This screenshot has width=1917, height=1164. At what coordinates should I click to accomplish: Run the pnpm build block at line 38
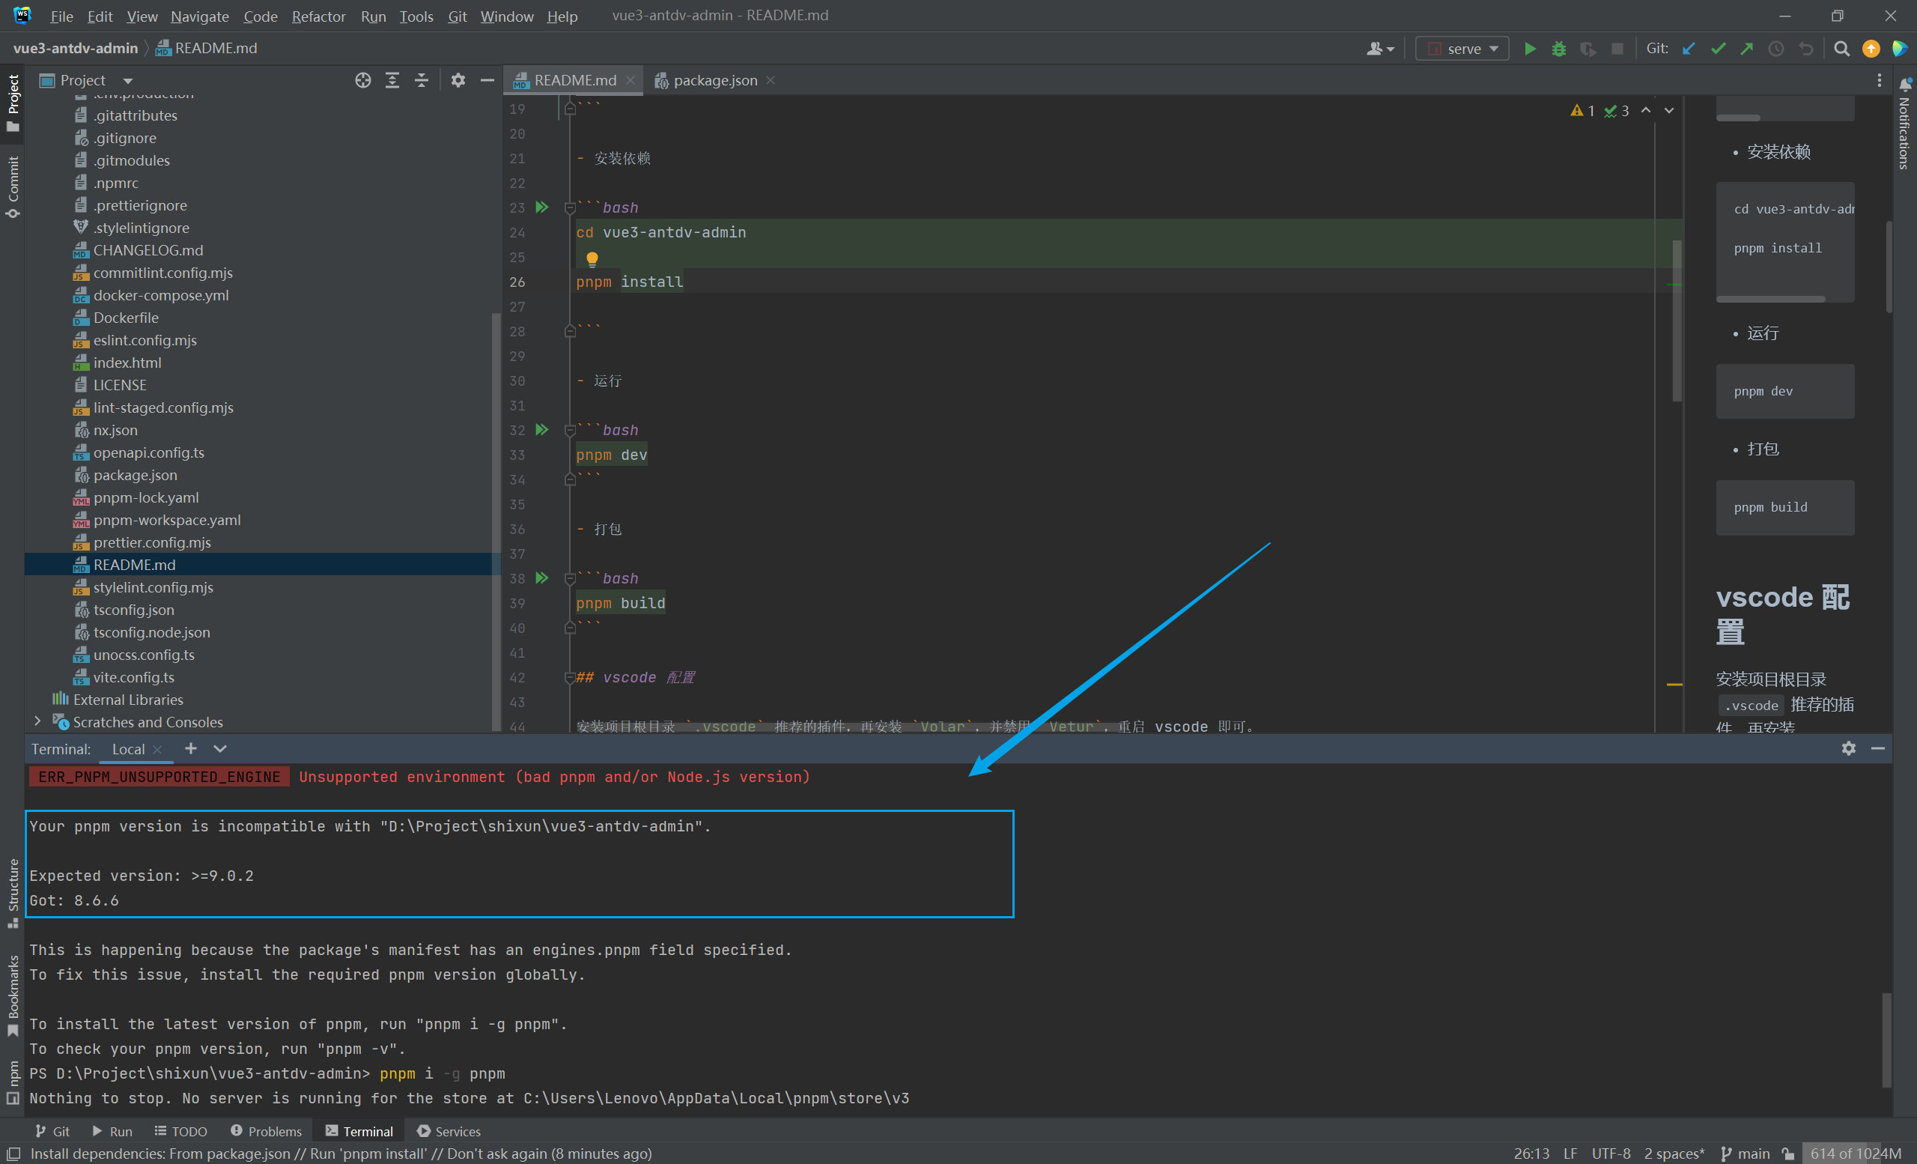(x=542, y=578)
